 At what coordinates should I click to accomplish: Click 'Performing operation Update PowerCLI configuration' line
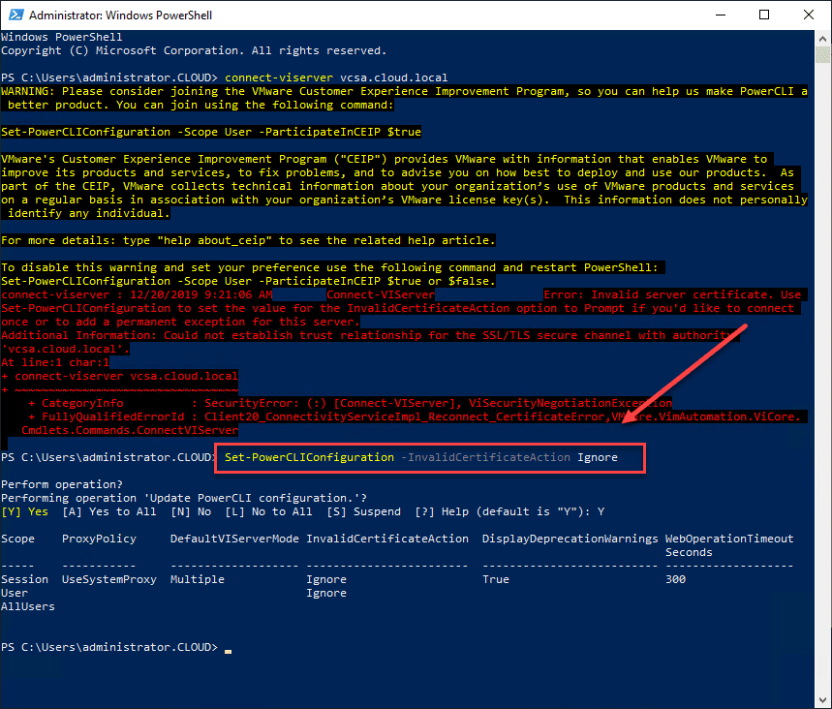[184, 498]
